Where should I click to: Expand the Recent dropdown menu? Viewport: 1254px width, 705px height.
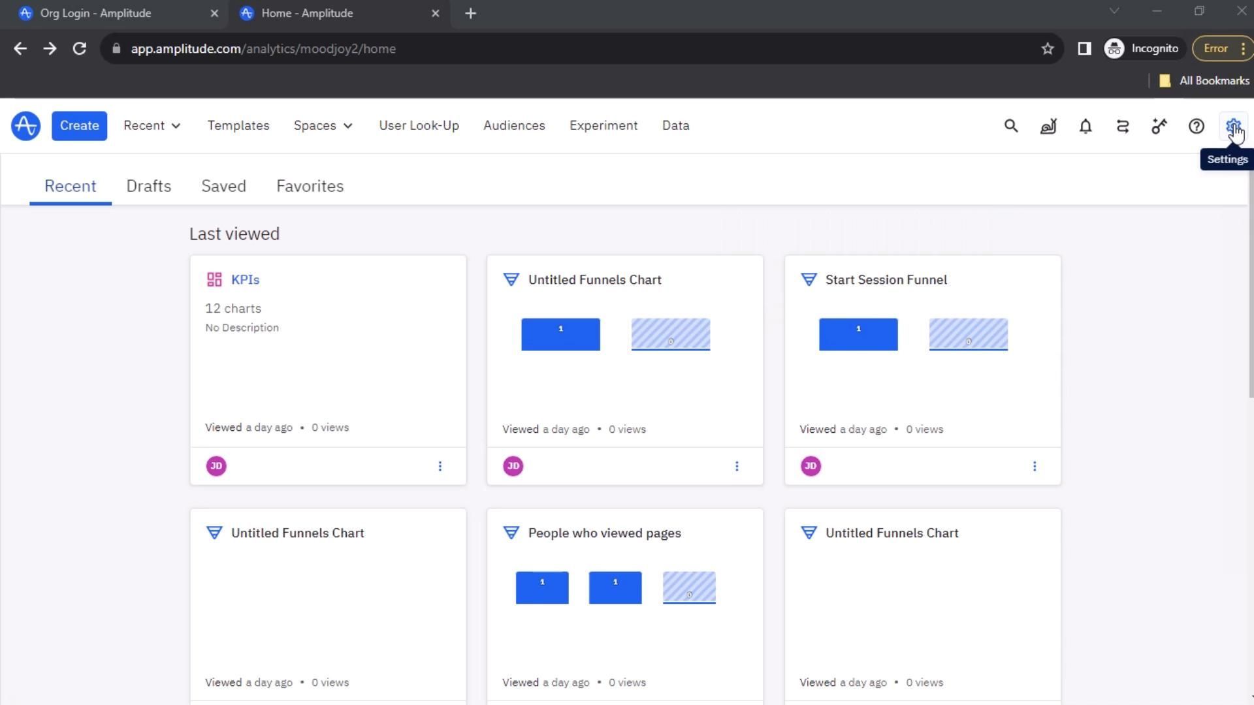point(152,125)
